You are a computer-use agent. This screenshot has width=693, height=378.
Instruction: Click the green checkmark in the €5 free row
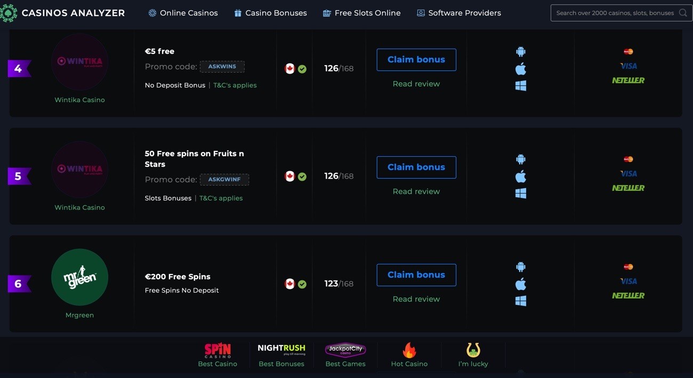(x=302, y=69)
